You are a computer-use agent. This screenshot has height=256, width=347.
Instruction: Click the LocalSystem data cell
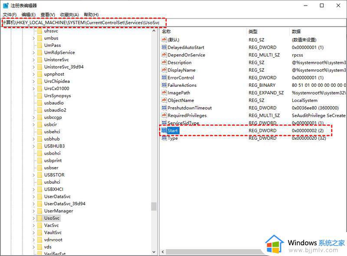(x=304, y=100)
